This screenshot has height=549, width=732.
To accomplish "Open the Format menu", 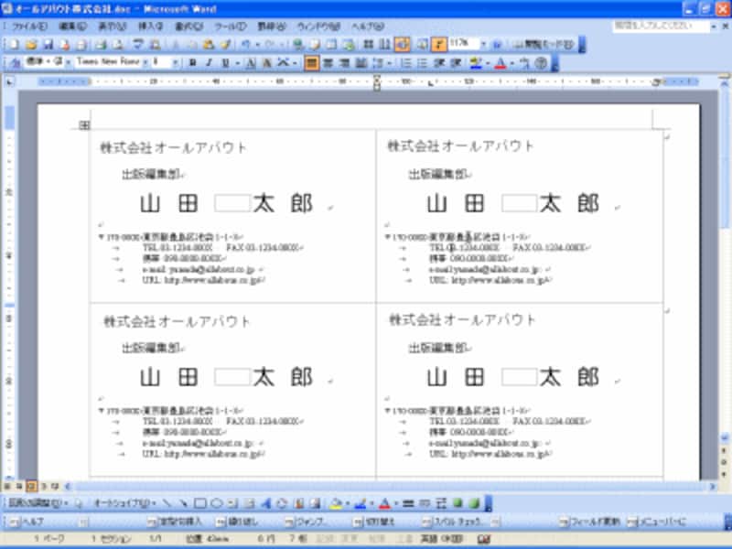I will (188, 27).
